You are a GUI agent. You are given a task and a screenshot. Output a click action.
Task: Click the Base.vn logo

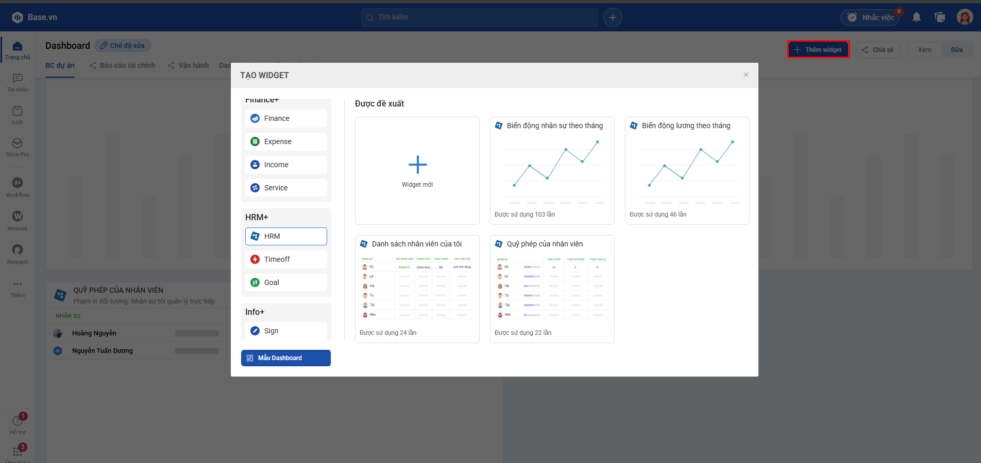35,17
